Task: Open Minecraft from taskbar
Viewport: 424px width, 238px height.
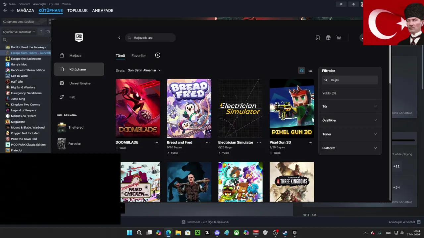Action: pos(197,233)
